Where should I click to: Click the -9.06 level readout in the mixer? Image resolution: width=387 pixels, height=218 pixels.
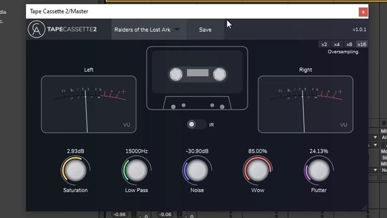coord(165,214)
